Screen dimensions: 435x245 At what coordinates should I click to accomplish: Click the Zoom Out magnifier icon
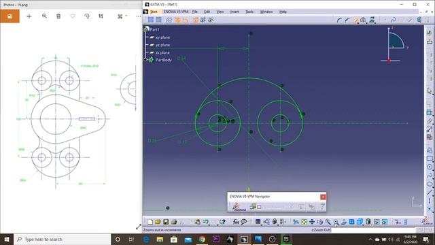[x=336, y=222]
